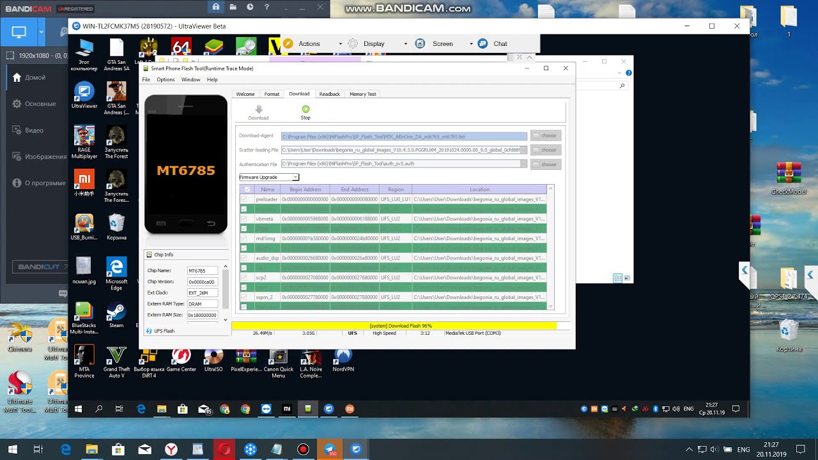
Task: Open UltraViewer Actions icon
Action: click(x=288, y=43)
